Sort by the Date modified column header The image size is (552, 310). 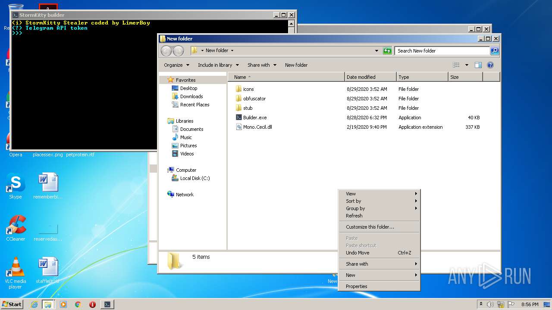pyautogui.click(x=370, y=77)
